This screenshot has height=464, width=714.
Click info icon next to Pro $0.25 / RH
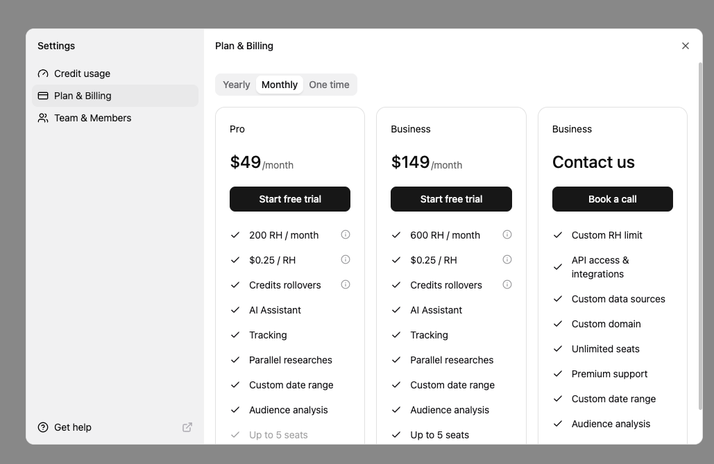(346, 259)
